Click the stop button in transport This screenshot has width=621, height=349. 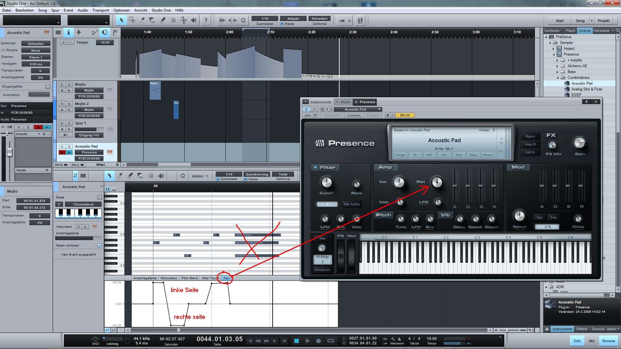coord(297,341)
